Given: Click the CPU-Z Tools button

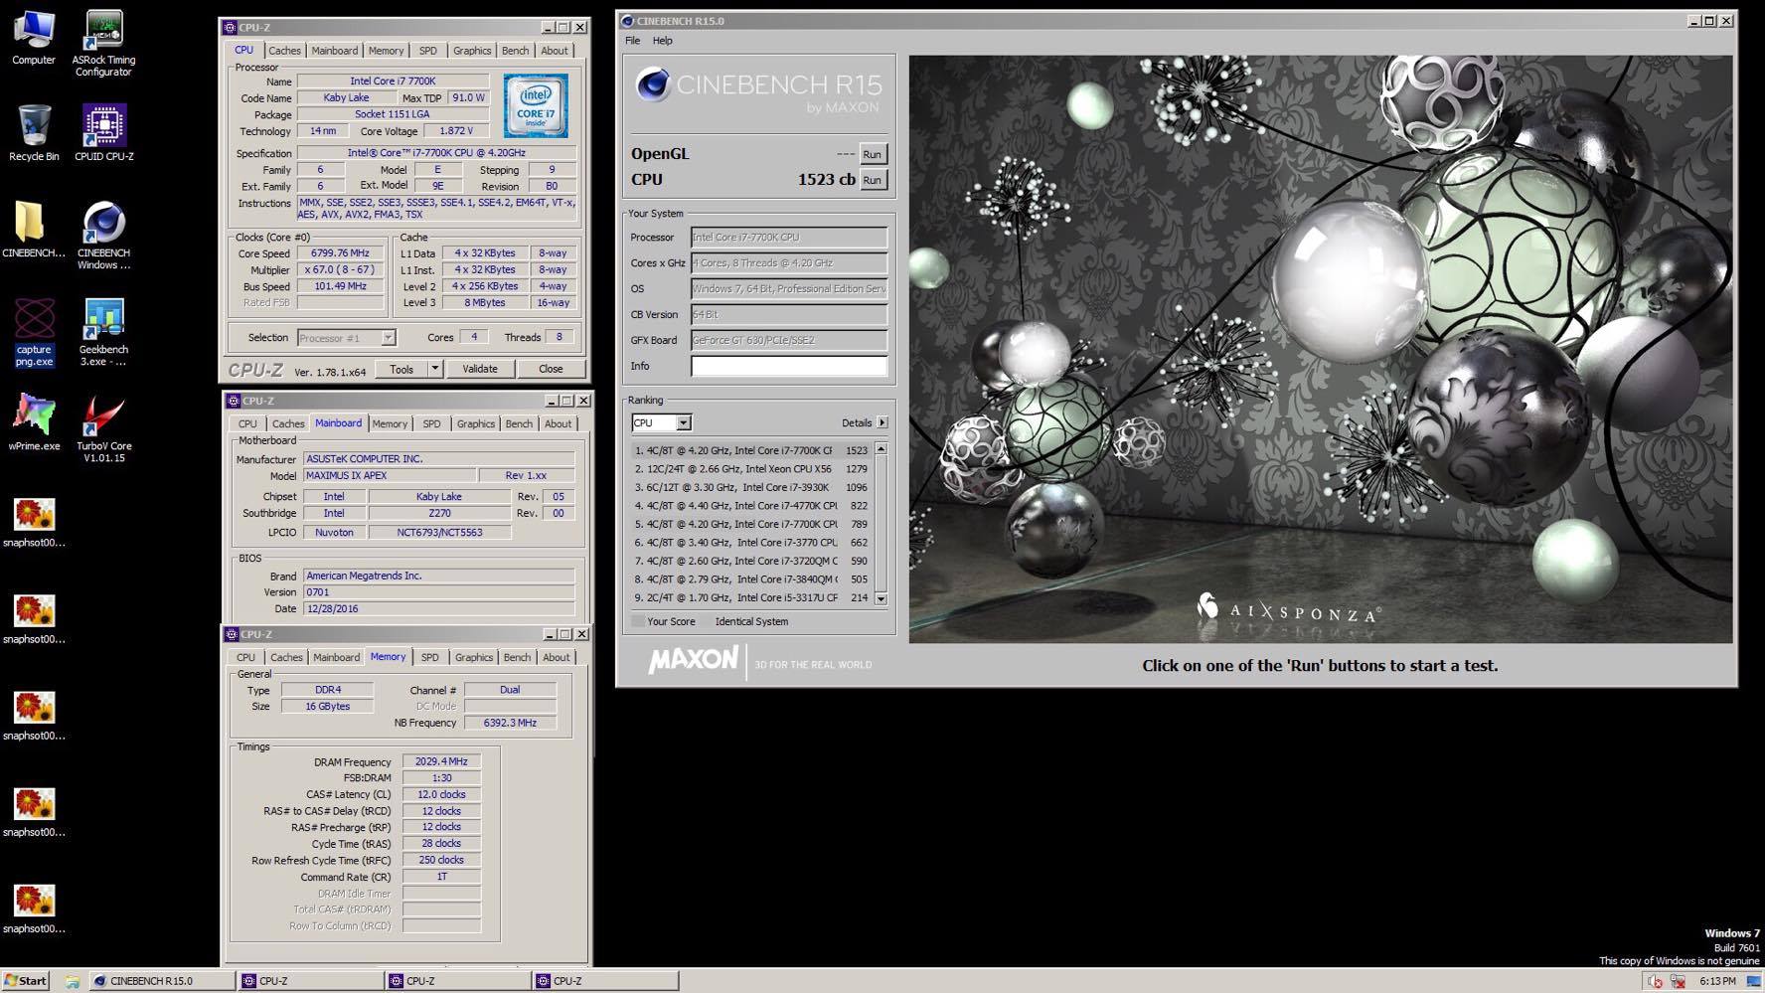Looking at the screenshot, I should coord(401,369).
